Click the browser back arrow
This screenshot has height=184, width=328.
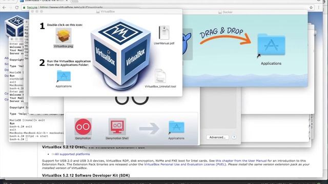coord(5,8)
